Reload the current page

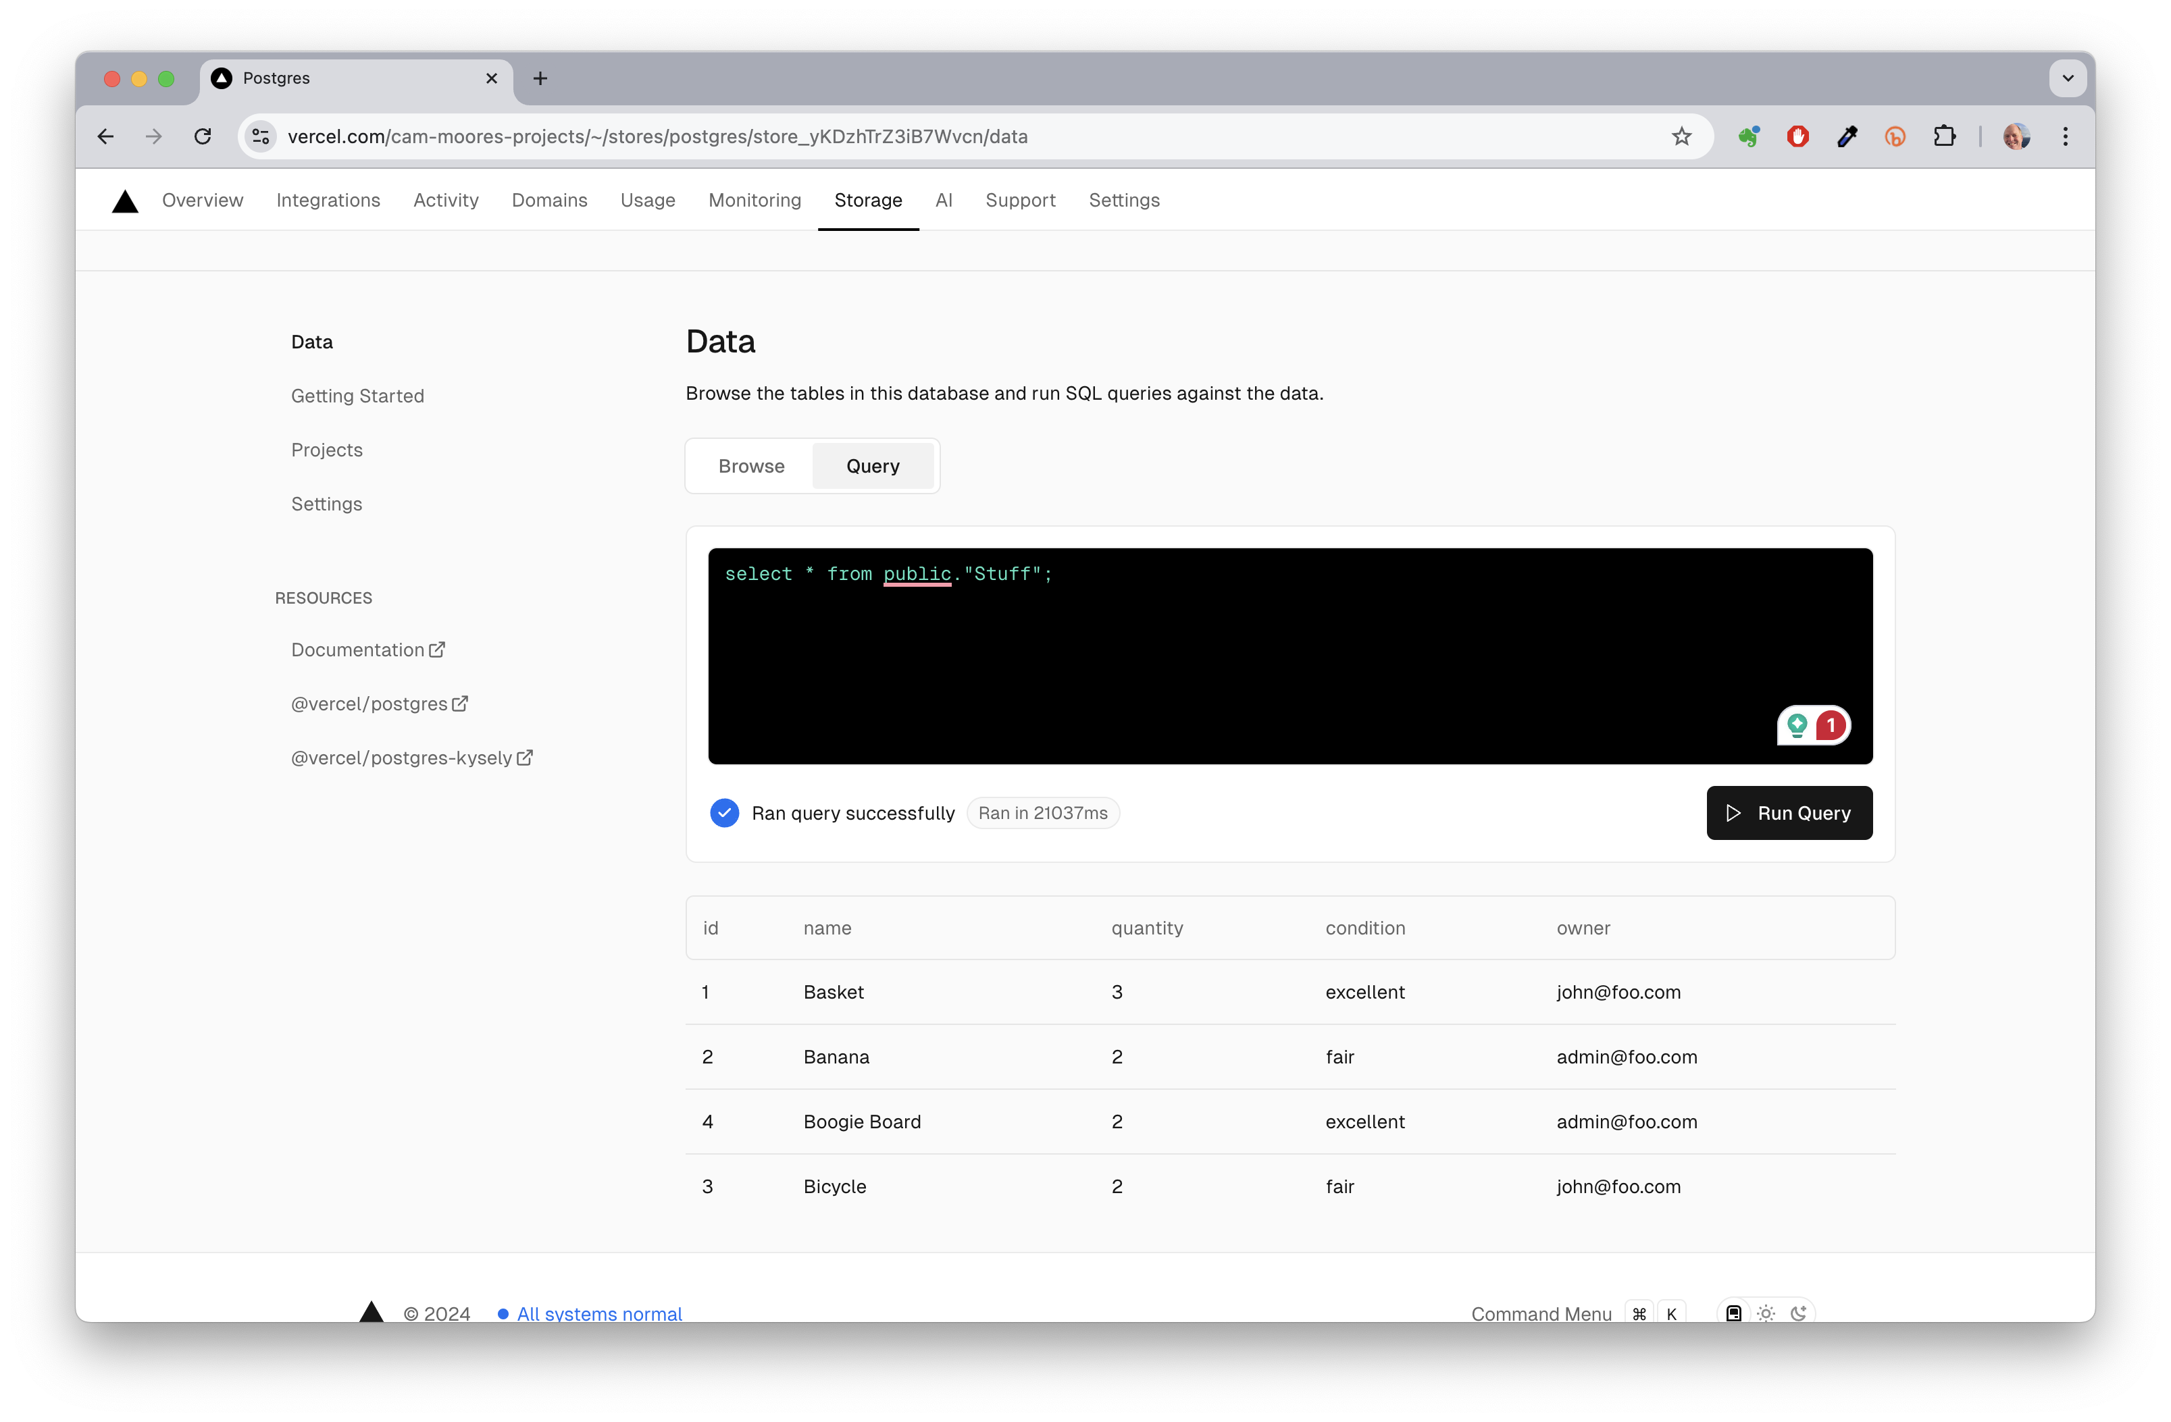[203, 136]
